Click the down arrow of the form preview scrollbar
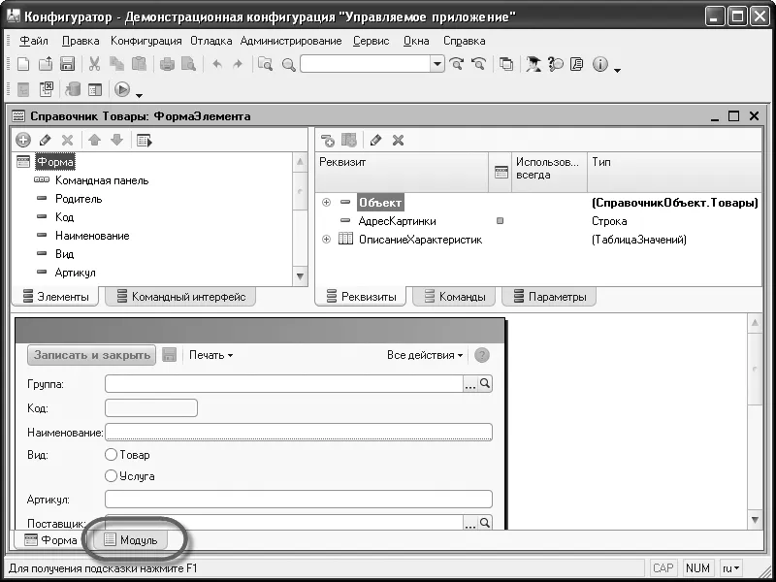This screenshot has height=582, width=776. coord(756,520)
